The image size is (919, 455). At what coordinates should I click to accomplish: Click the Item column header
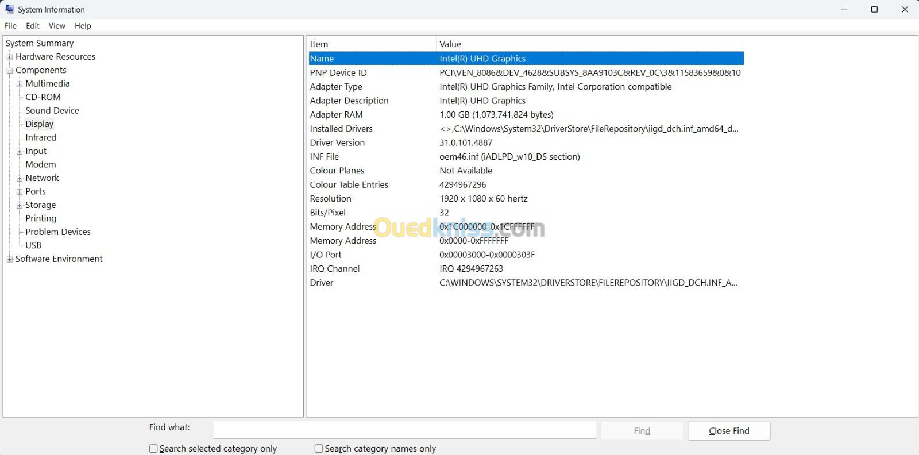[x=372, y=44]
